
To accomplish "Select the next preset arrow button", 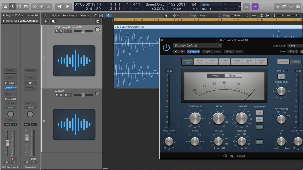I will (182, 52).
